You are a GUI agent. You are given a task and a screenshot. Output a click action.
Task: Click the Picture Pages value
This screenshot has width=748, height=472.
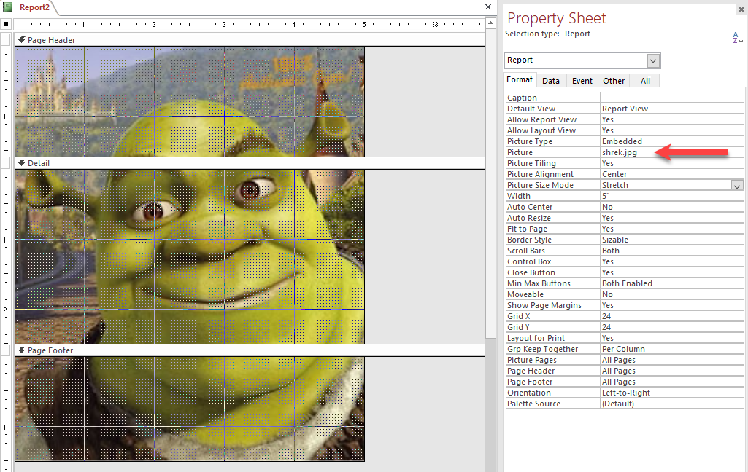pos(671,361)
